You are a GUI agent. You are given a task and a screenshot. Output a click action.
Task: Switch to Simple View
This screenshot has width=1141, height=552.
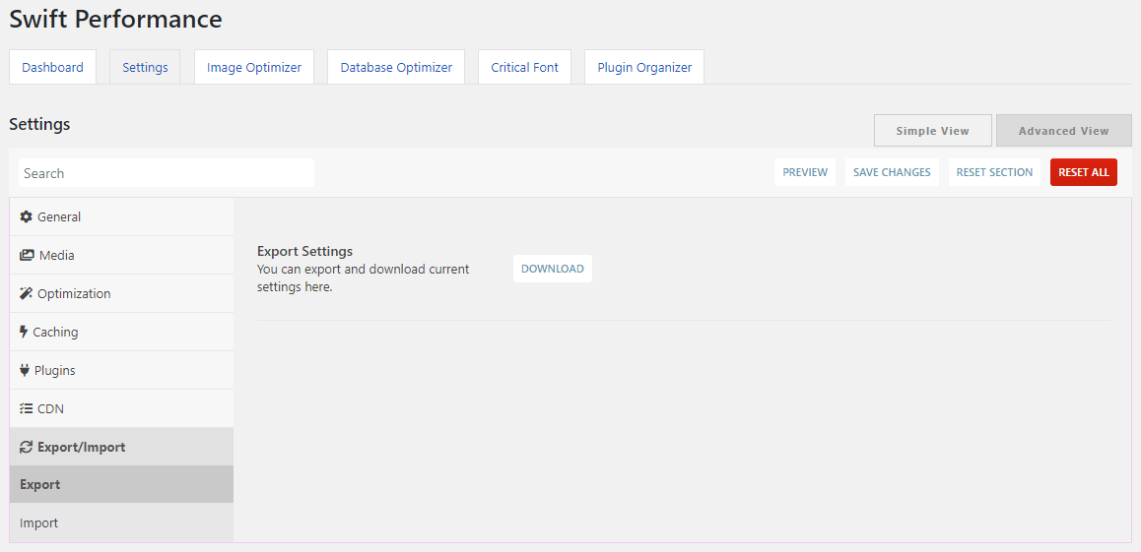point(932,131)
